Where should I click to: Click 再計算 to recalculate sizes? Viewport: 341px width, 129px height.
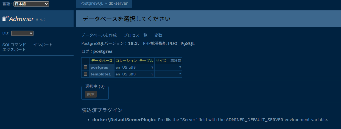pyautogui.click(x=176, y=61)
